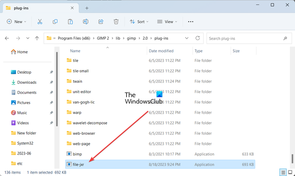The height and width of the screenshot is (176, 295).
Task: Show hidden breadcrumb path chevrons
Action: [54, 38]
